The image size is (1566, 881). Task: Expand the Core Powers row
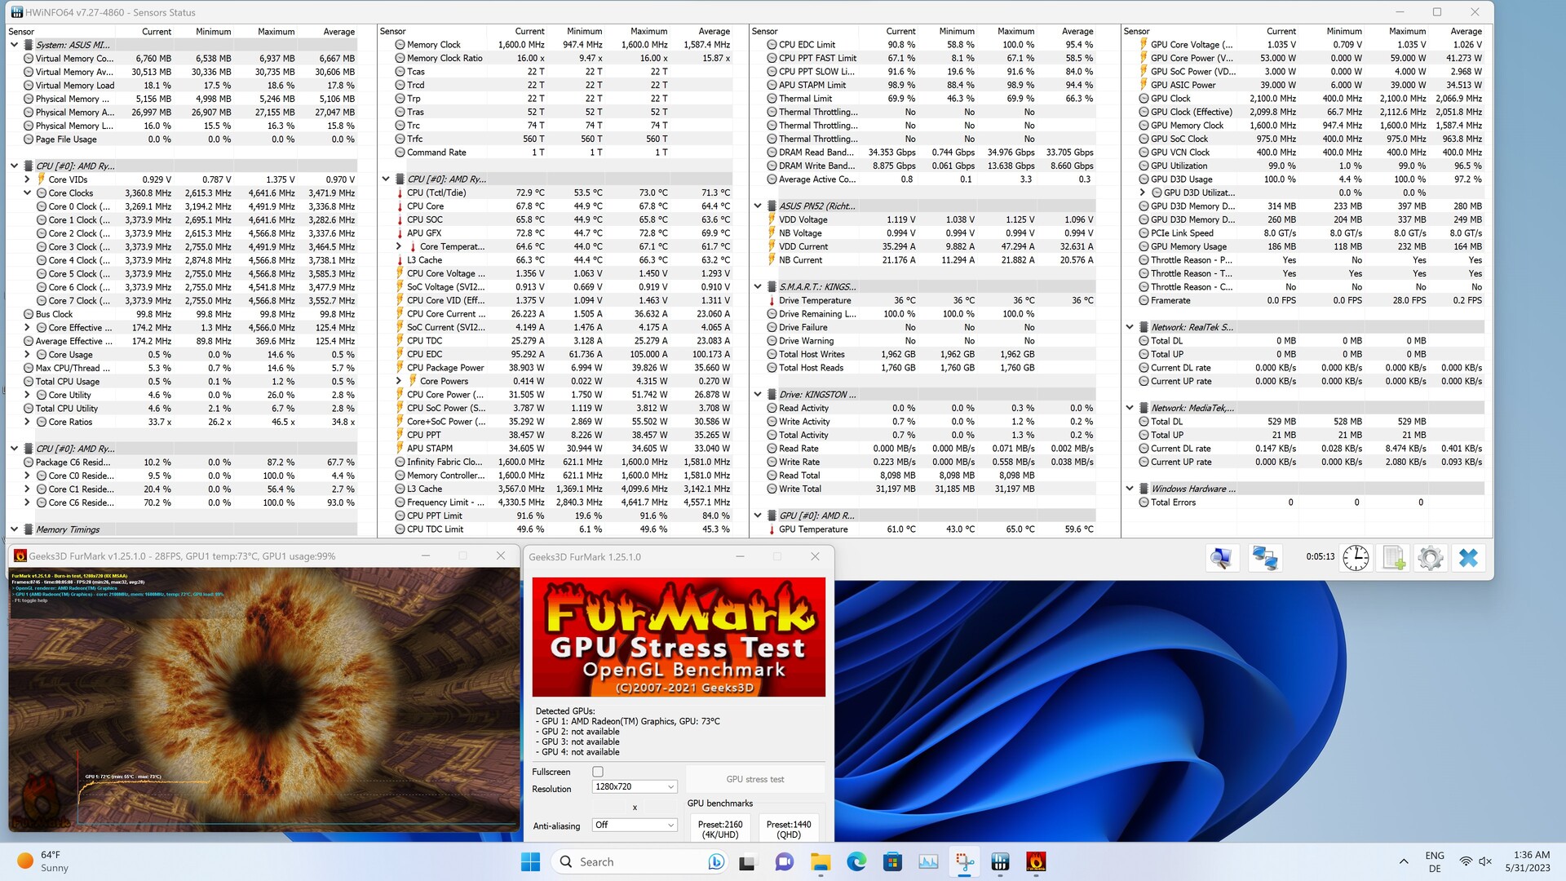(399, 381)
